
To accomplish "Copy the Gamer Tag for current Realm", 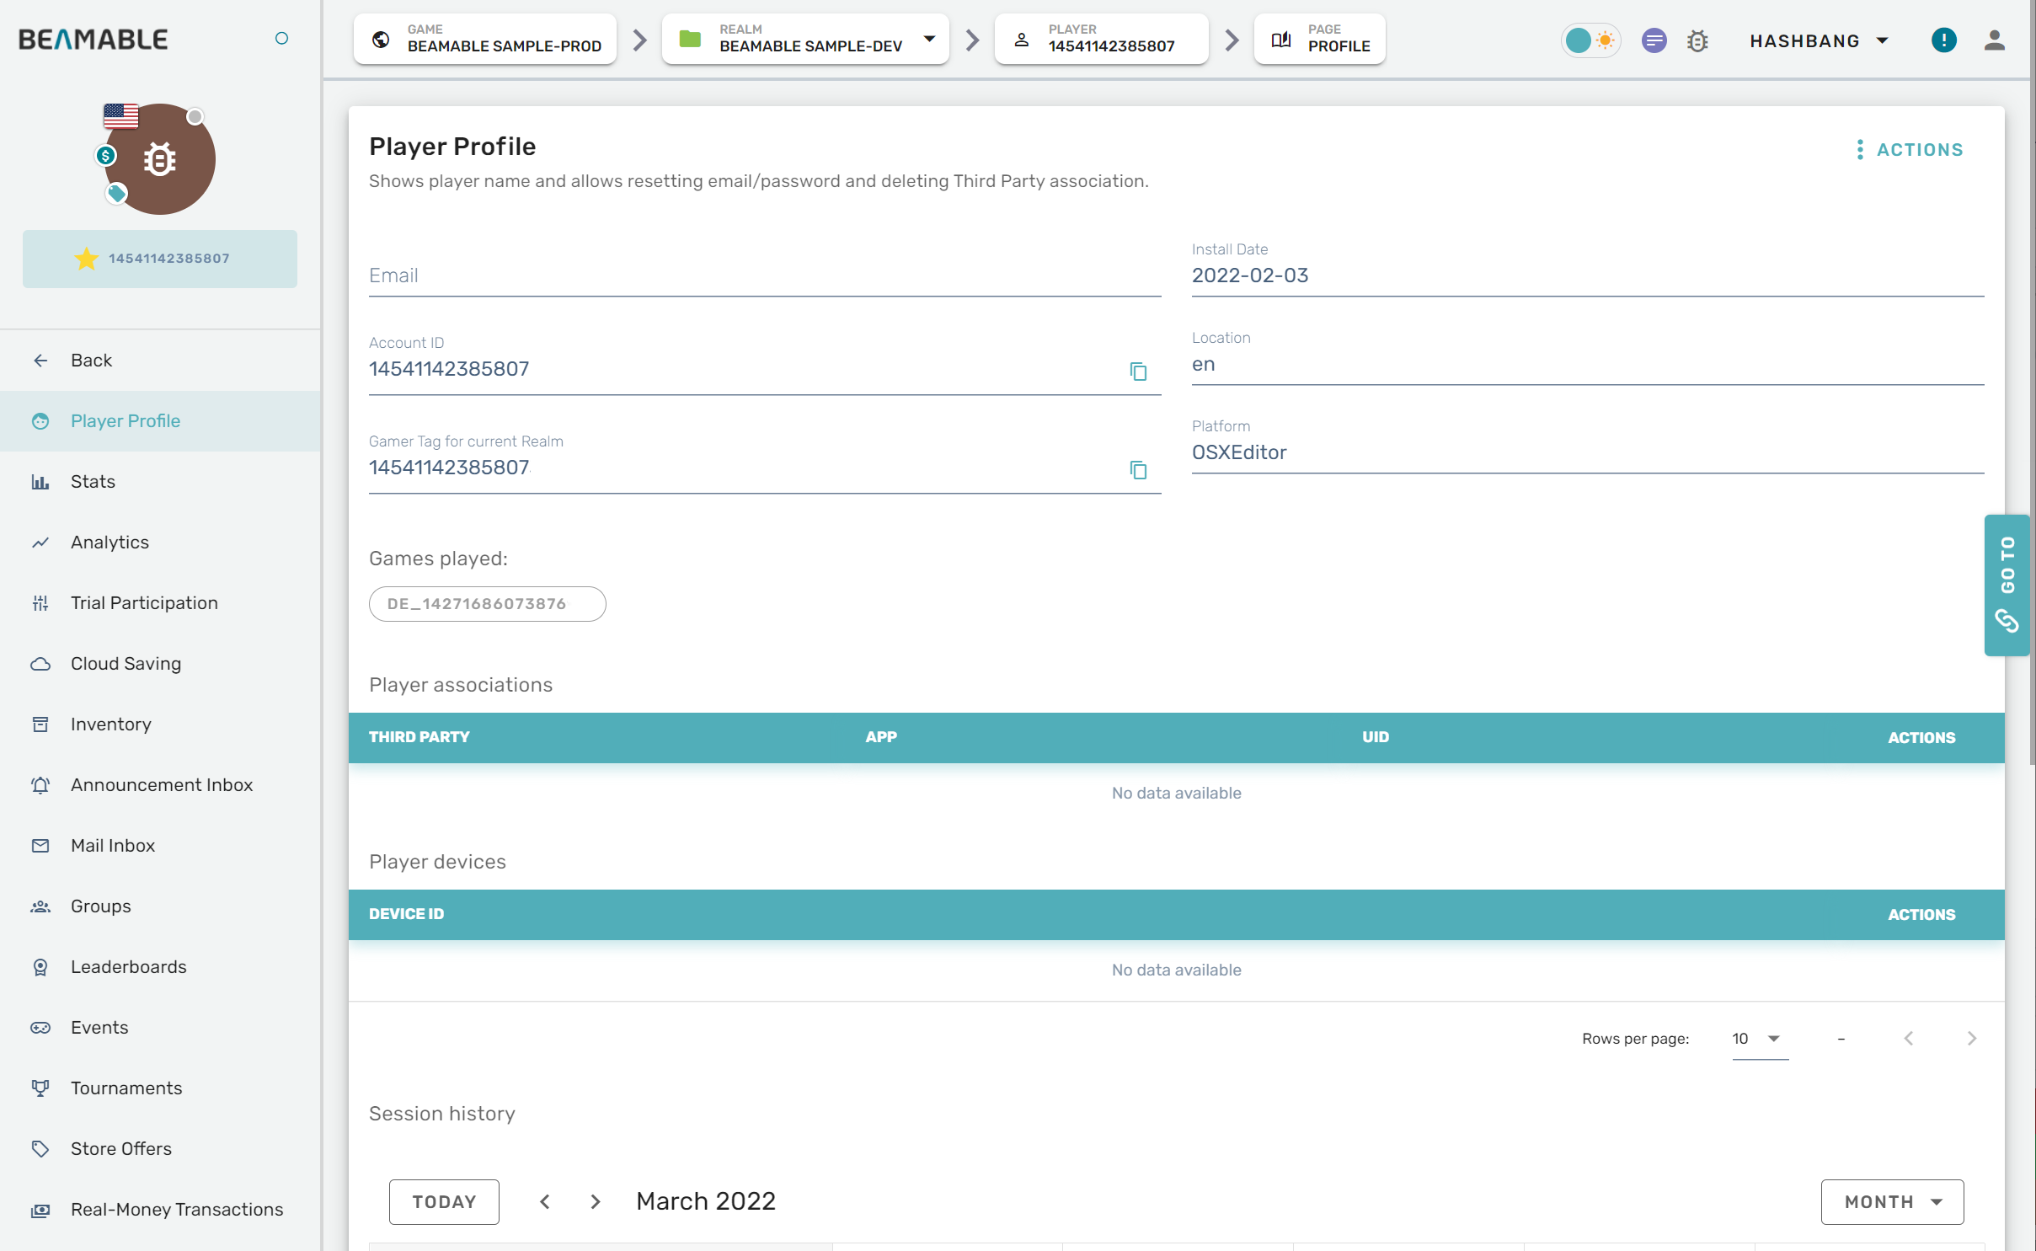I will (1138, 470).
